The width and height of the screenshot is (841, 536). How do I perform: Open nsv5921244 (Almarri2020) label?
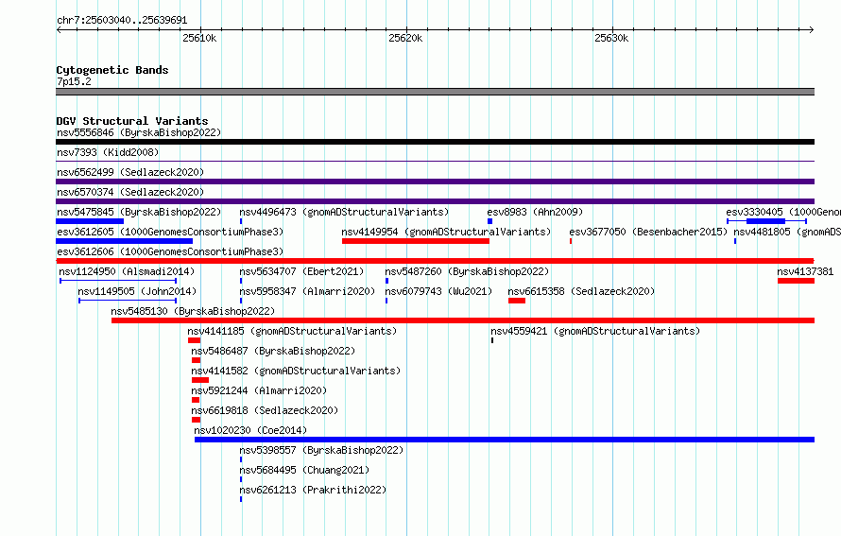coord(259,390)
